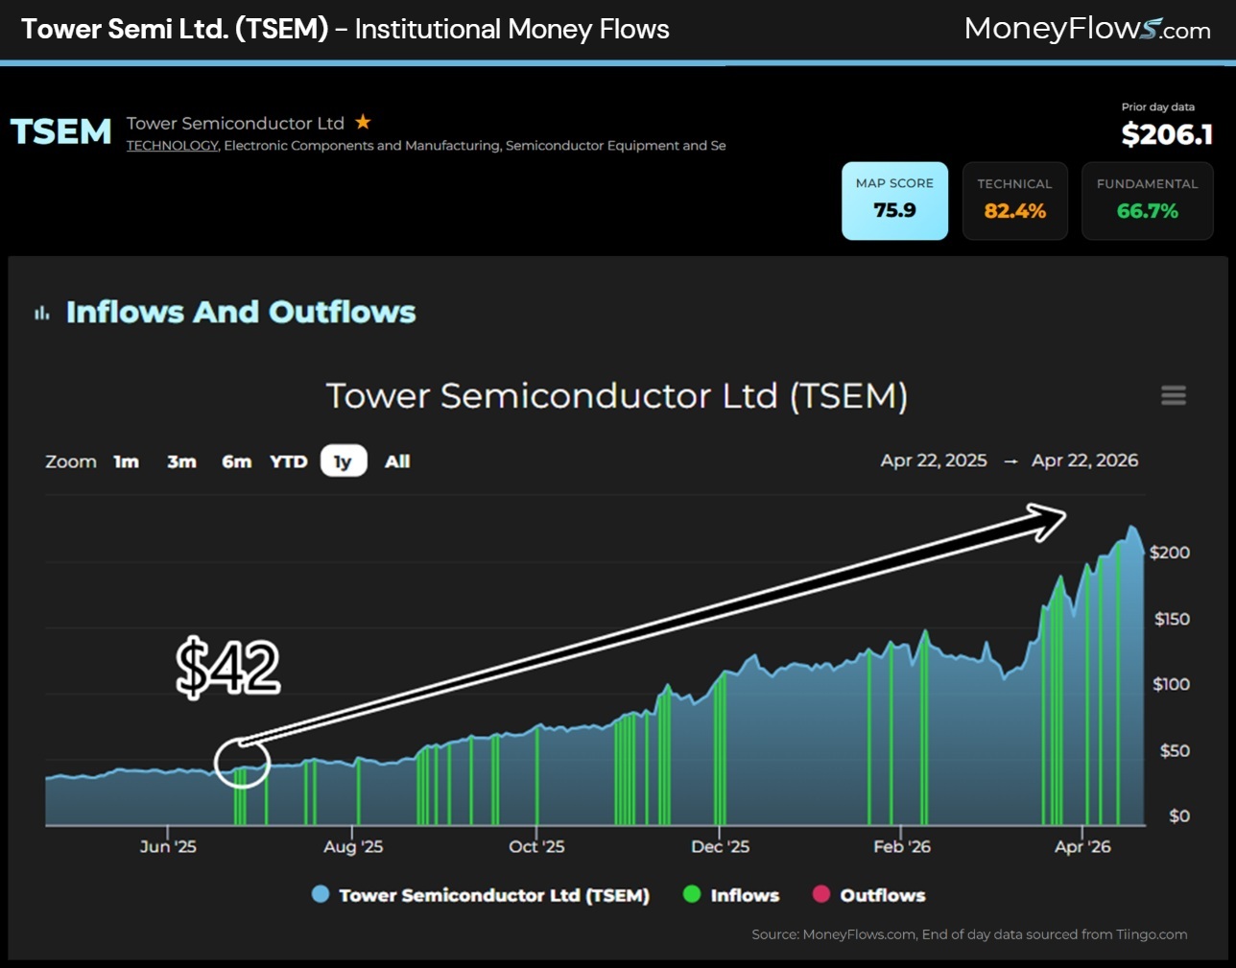Open the TECHNOLOGY sector link

173,146
